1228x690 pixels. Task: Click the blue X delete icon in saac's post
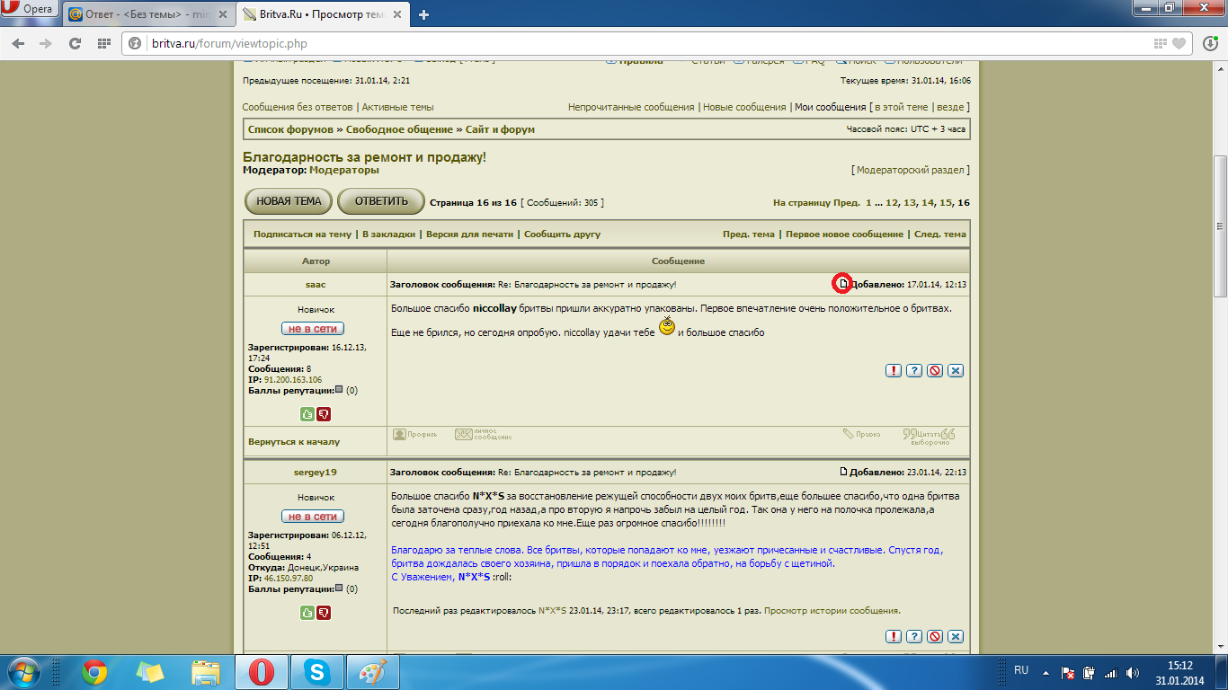[x=956, y=370]
